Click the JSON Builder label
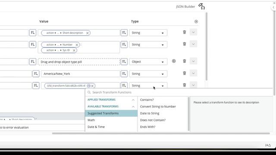Viewport: 276px width, 155px height. (x=185, y=7)
